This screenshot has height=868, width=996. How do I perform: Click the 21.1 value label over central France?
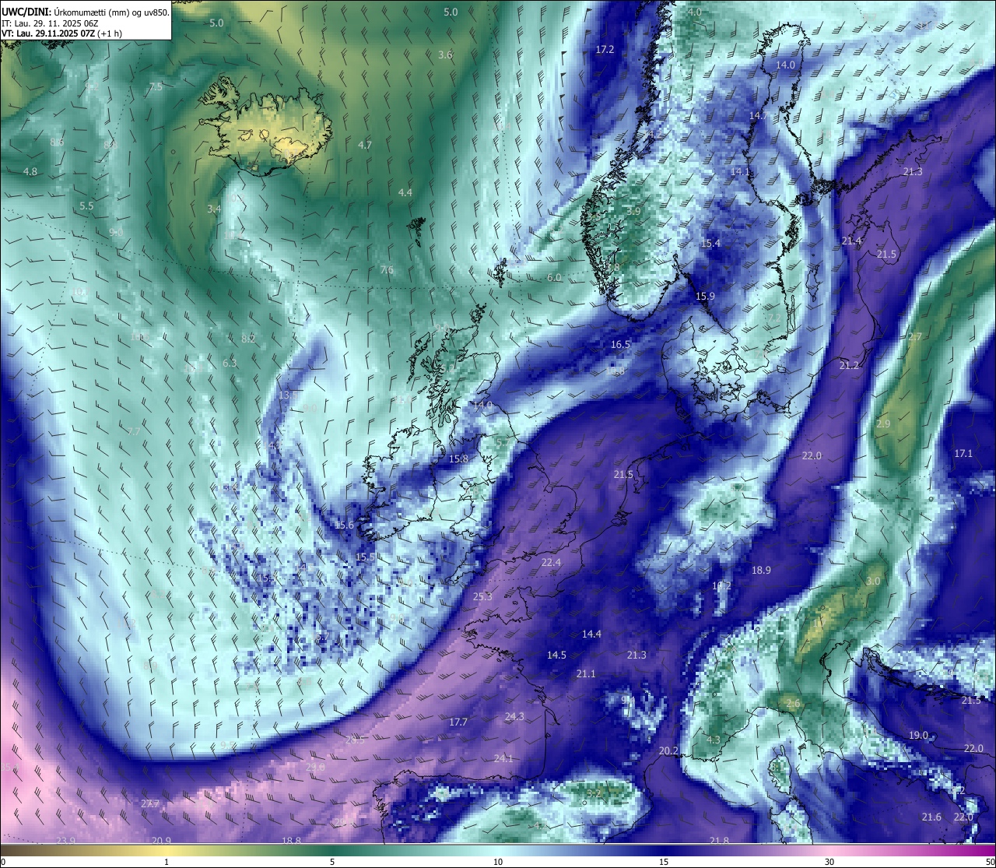[x=586, y=674]
